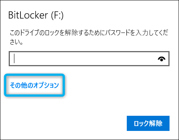The image size is (179, 140).
Task: Open the その他のオプション link
Action: pyautogui.click(x=34, y=85)
